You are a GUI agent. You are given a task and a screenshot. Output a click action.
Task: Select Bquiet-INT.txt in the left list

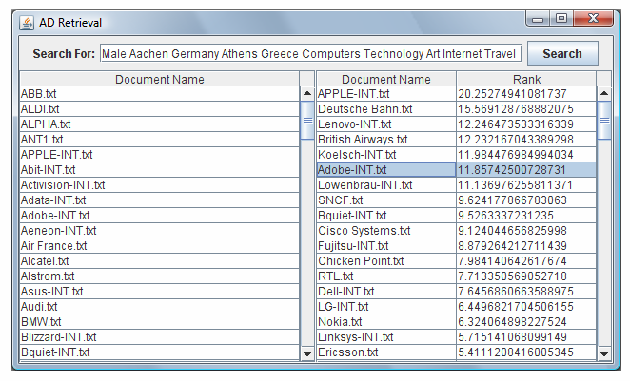160,352
